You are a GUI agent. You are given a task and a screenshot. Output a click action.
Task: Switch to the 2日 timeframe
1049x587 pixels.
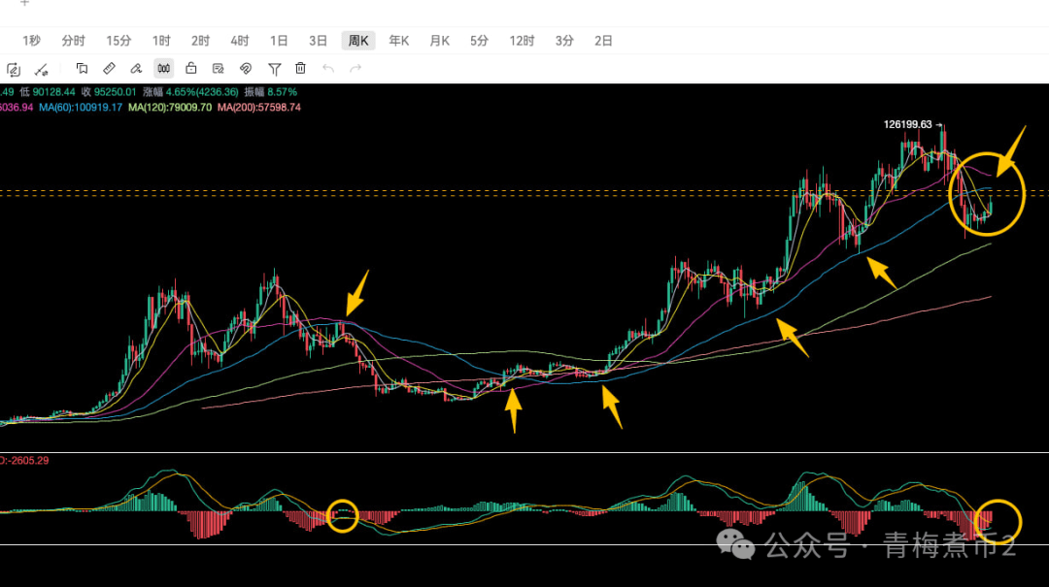tap(603, 41)
